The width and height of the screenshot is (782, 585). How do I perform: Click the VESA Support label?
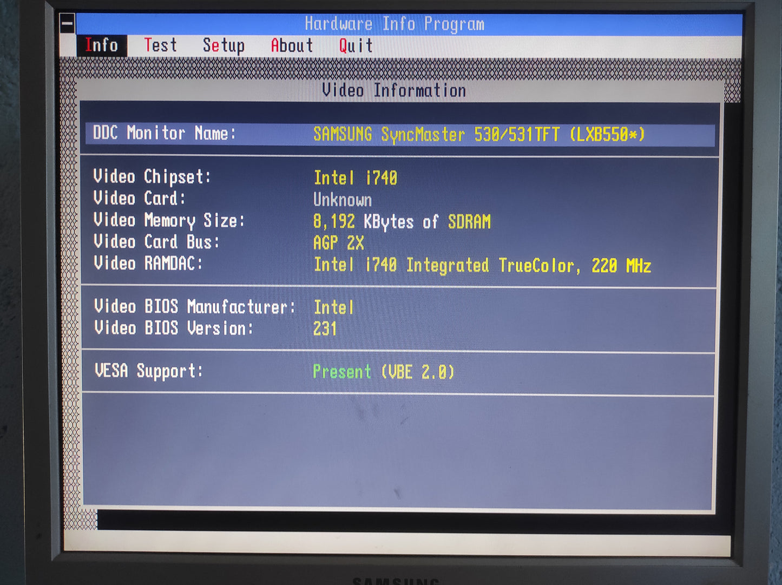[149, 371]
